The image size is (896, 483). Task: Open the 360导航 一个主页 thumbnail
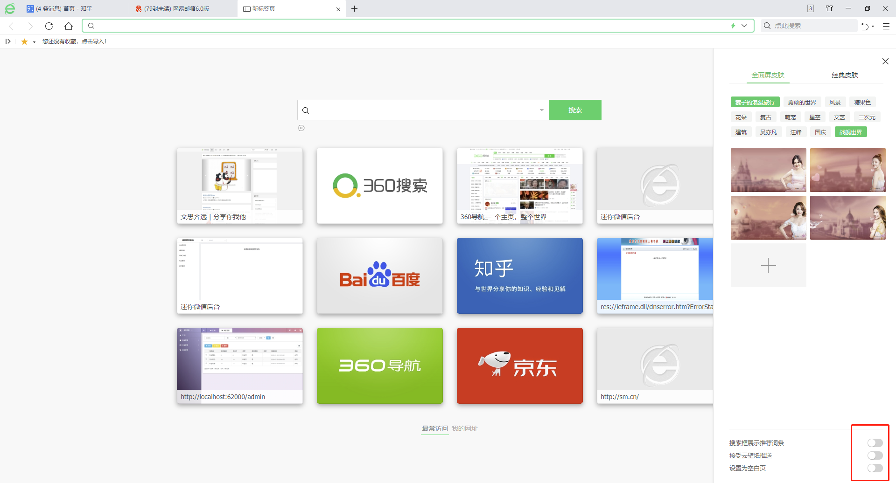pyautogui.click(x=520, y=186)
